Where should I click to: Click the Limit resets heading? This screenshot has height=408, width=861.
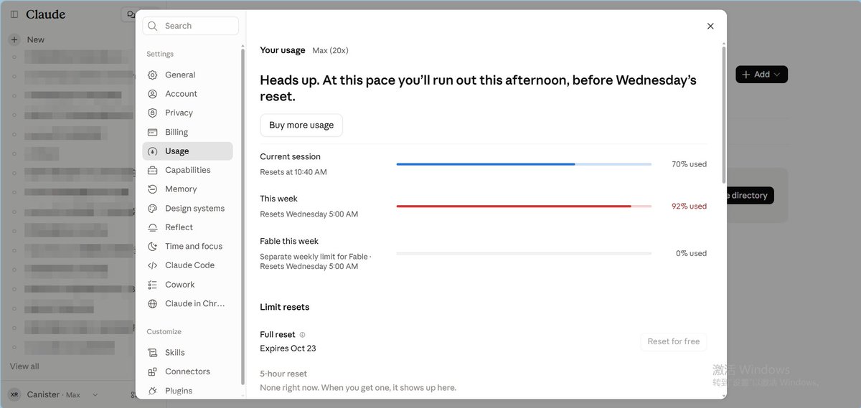285,307
